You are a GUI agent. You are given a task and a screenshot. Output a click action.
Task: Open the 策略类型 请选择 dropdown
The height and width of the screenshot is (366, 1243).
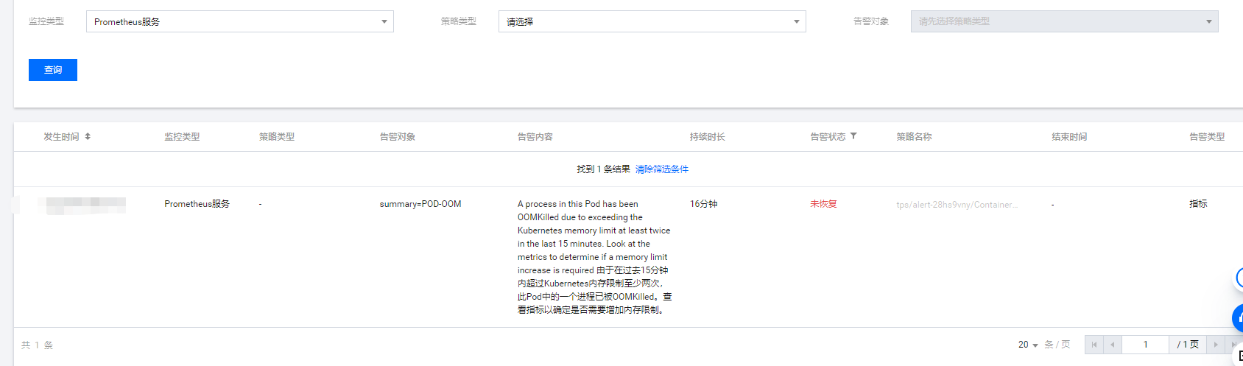[652, 21]
